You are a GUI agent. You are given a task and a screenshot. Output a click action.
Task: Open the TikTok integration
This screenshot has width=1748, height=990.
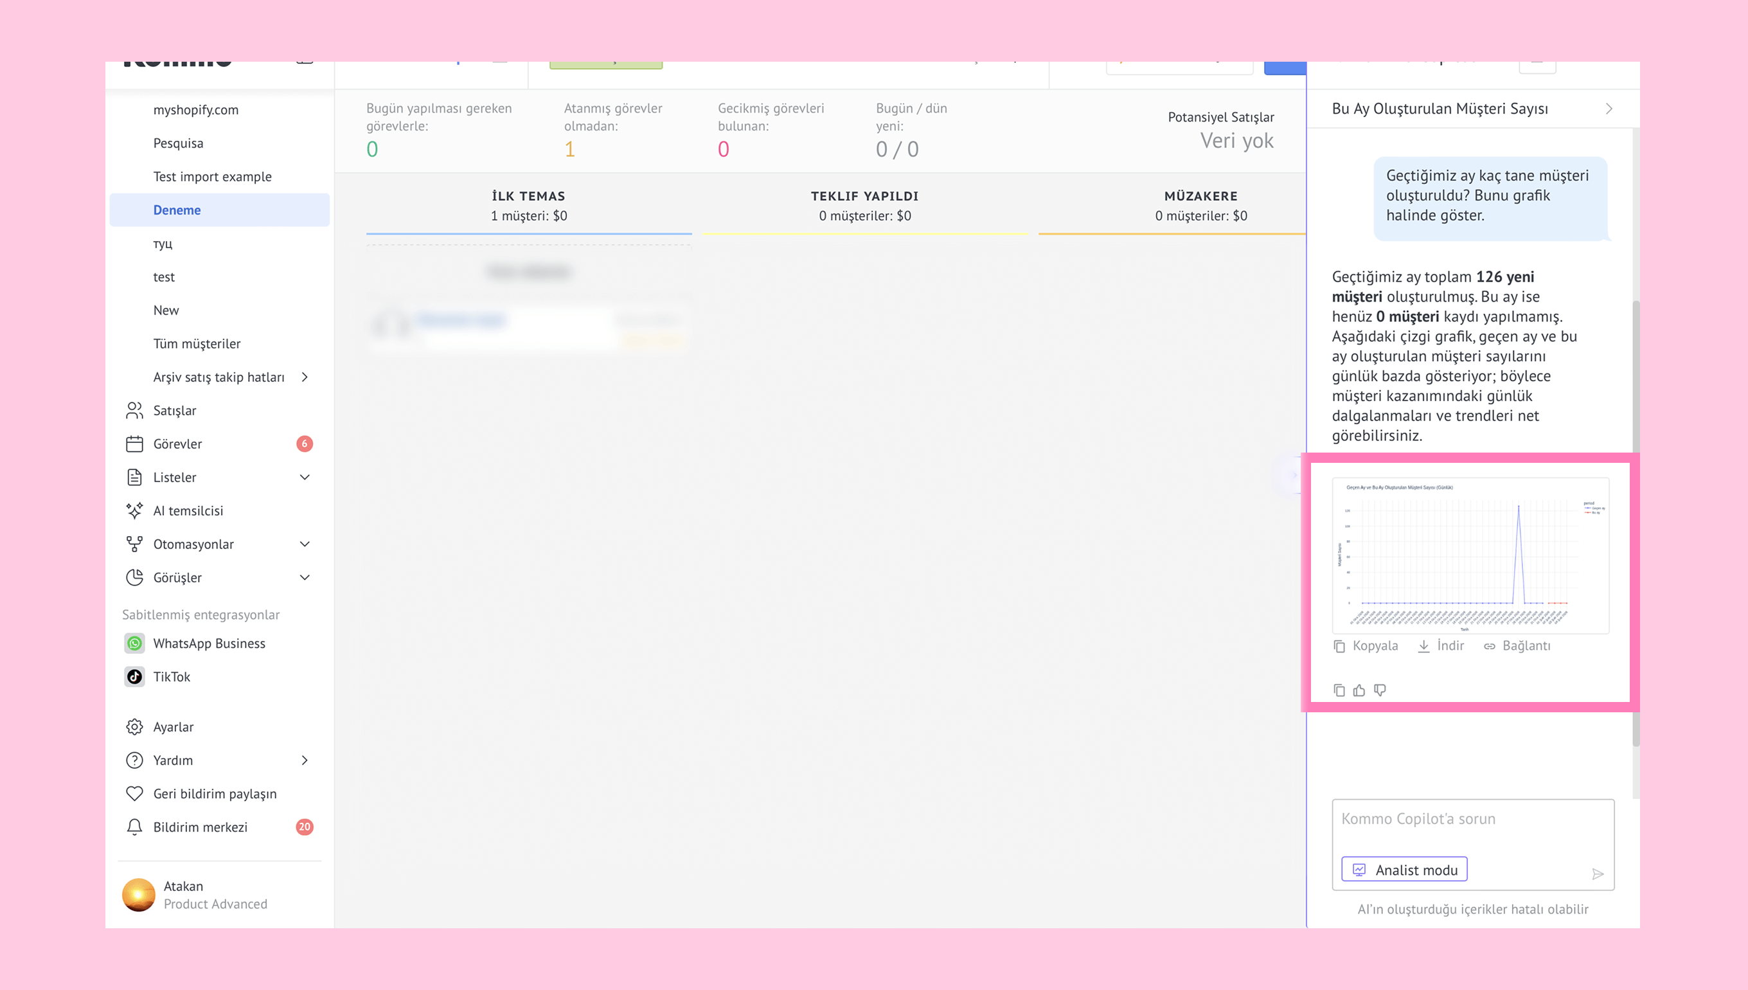(x=172, y=676)
